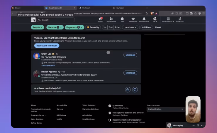
Task: Open the Select Language dropdown
Action: [x=166, y=109]
